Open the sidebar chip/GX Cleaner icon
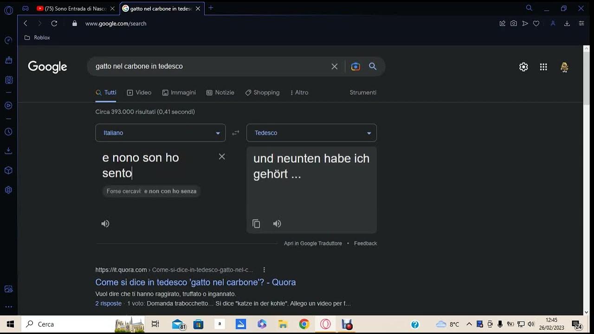This screenshot has height=334, width=594. click(x=8, y=80)
